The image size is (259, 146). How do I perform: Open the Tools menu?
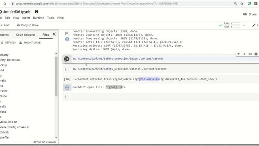coord(51,18)
